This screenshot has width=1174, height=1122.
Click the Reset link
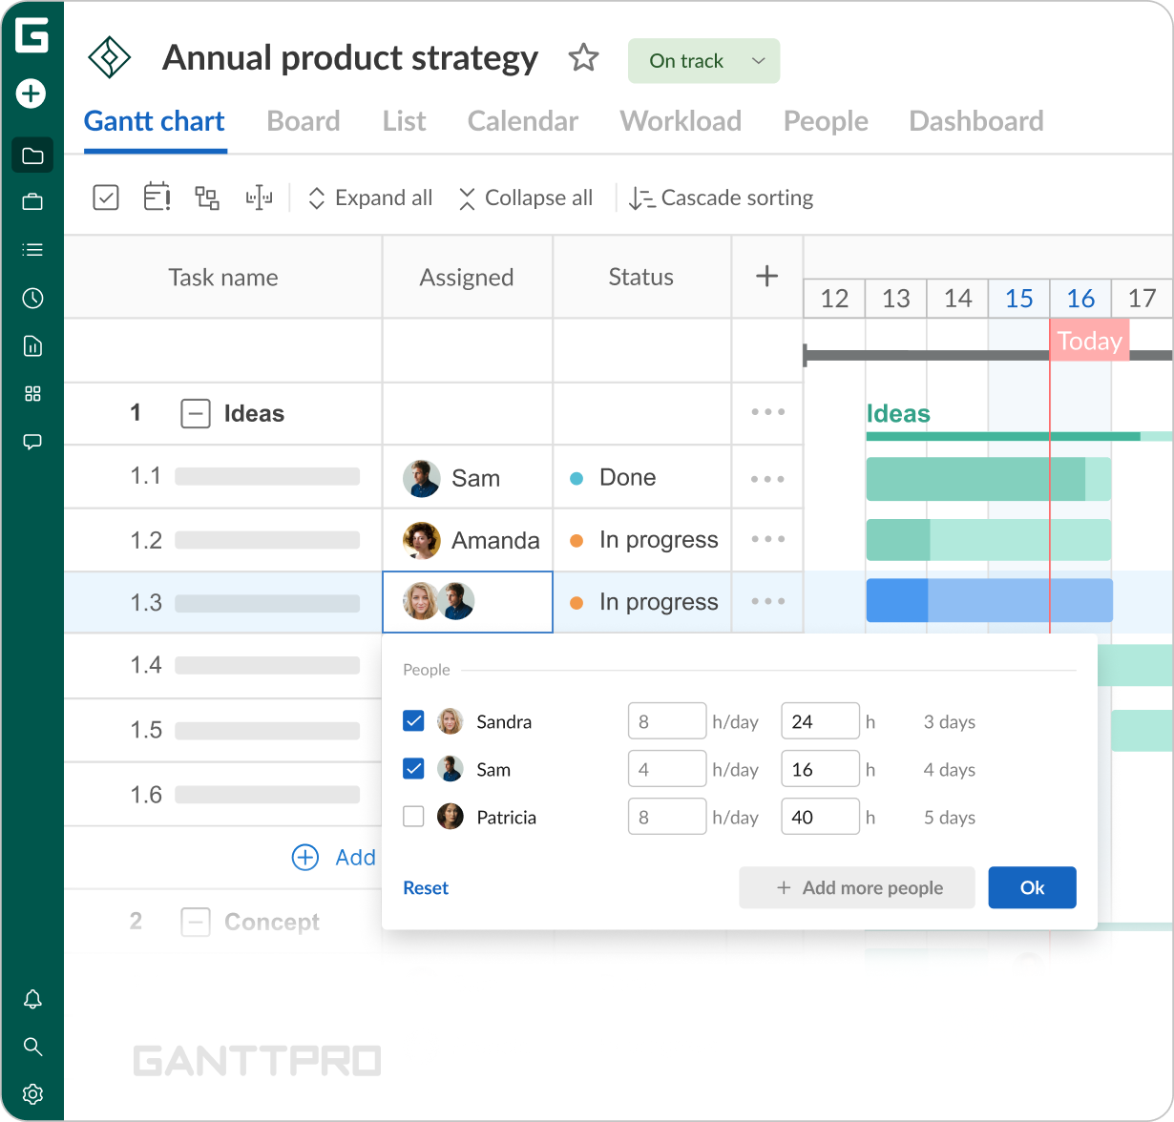click(426, 888)
